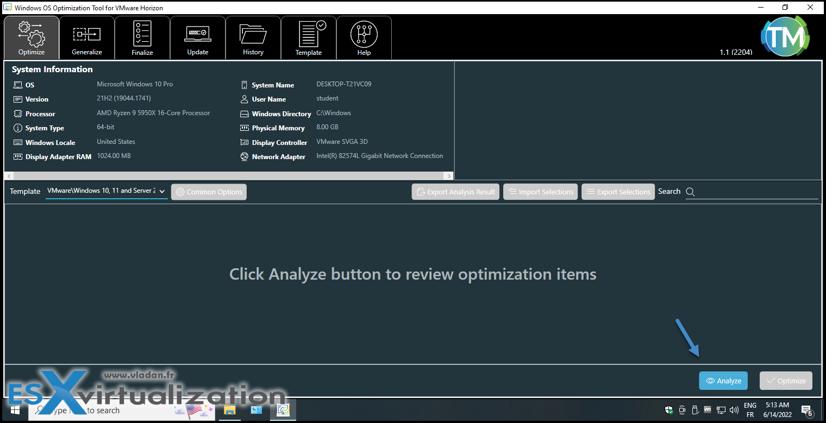Open the Optimize tab
826x423 pixels.
pos(32,38)
